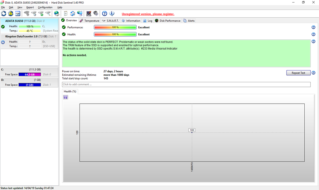Image resolution: width=319 pixels, height=190 pixels.
Task: Open the Report menu
Action: pos(30,7)
